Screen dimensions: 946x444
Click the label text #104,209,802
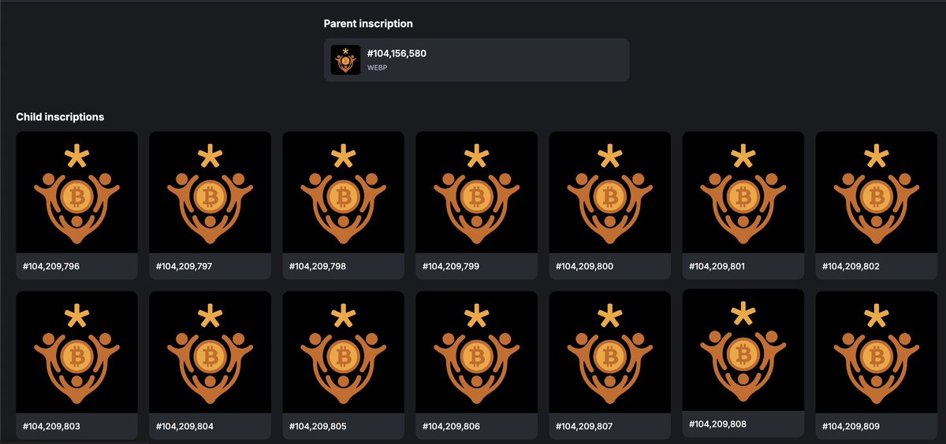click(x=851, y=266)
